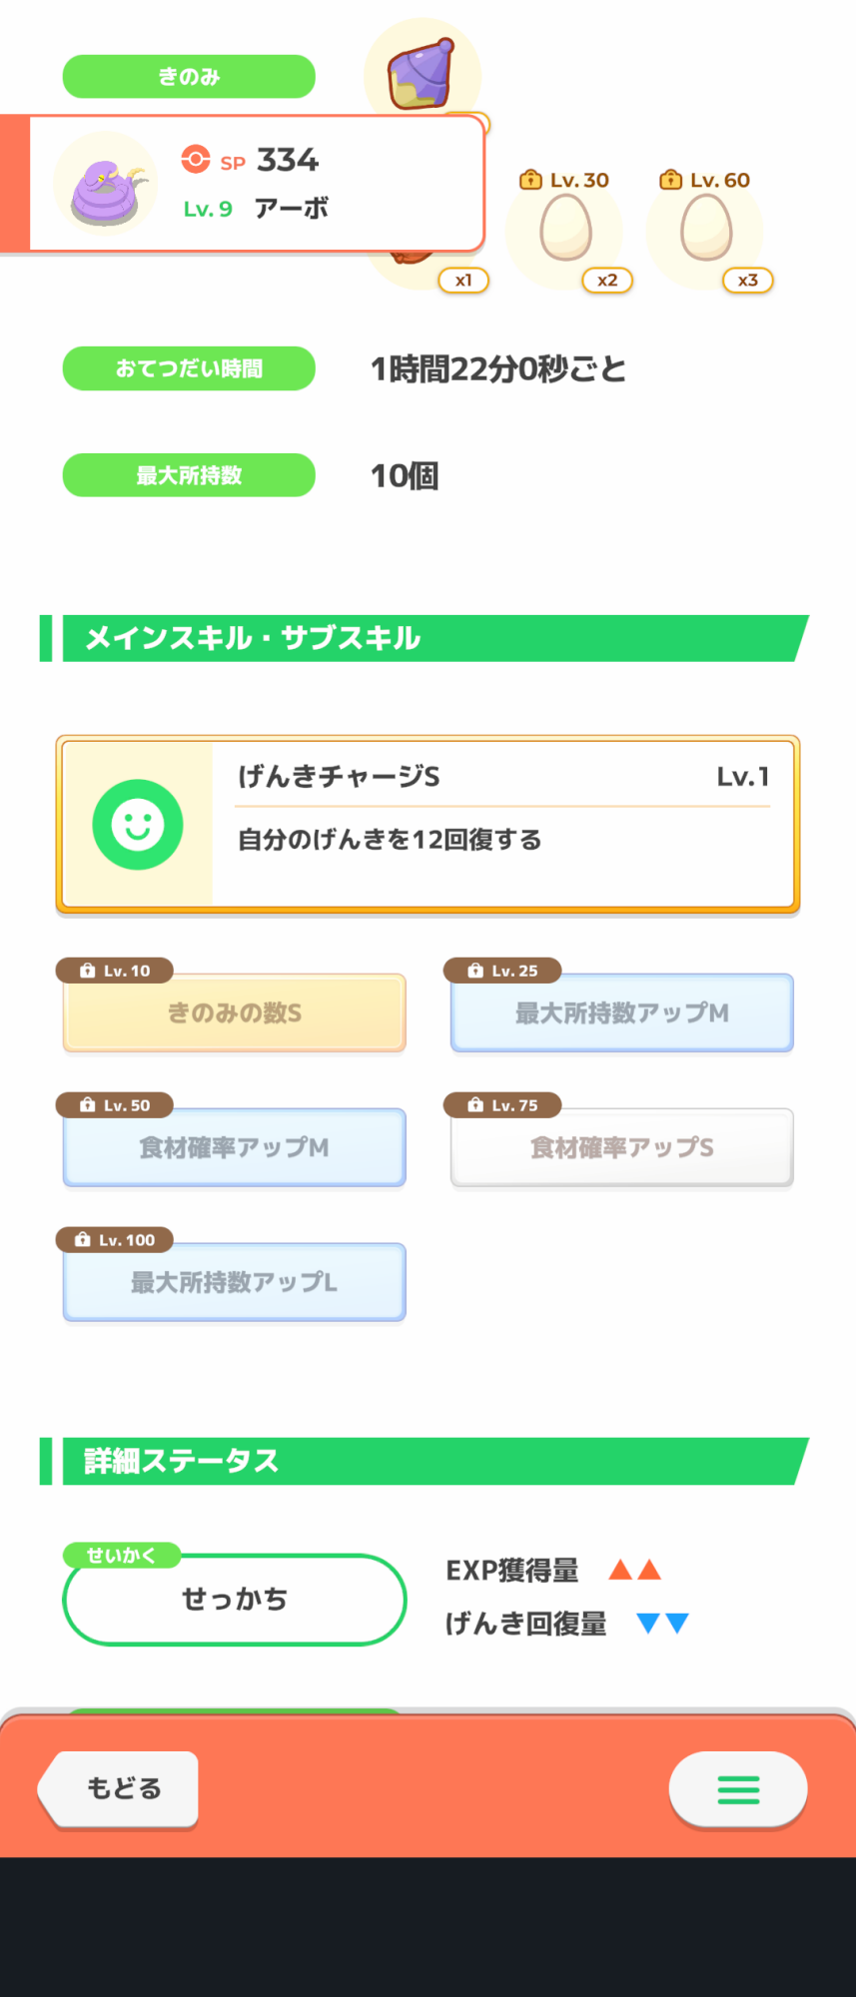The height and width of the screenshot is (1997, 856).
Task: Tap the きのみ green label
Action: coord(189,77)
